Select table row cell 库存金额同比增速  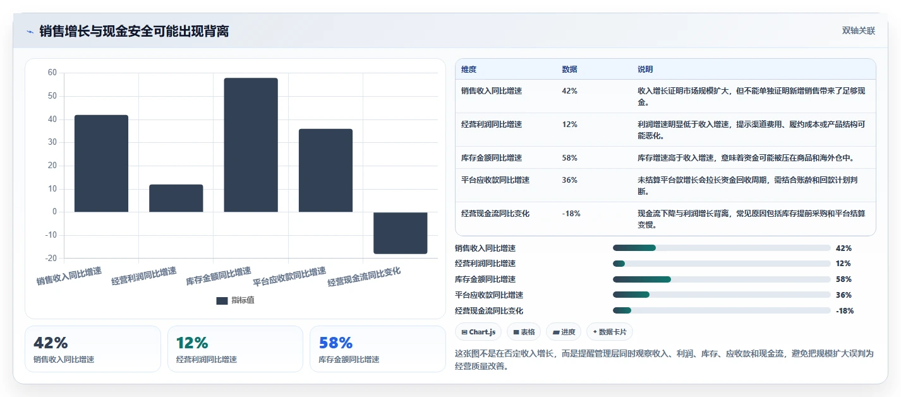(492, 158)
